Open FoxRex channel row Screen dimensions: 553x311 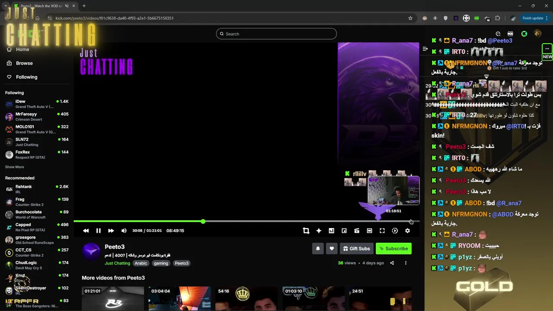click(x=37, y=155)
